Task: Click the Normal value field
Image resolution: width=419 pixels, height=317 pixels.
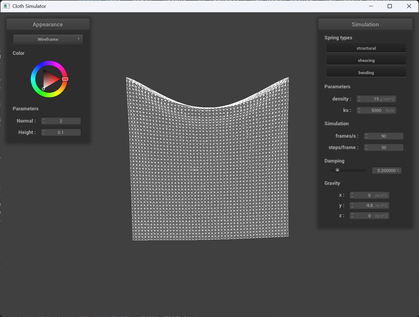Action: pos(61,121)
